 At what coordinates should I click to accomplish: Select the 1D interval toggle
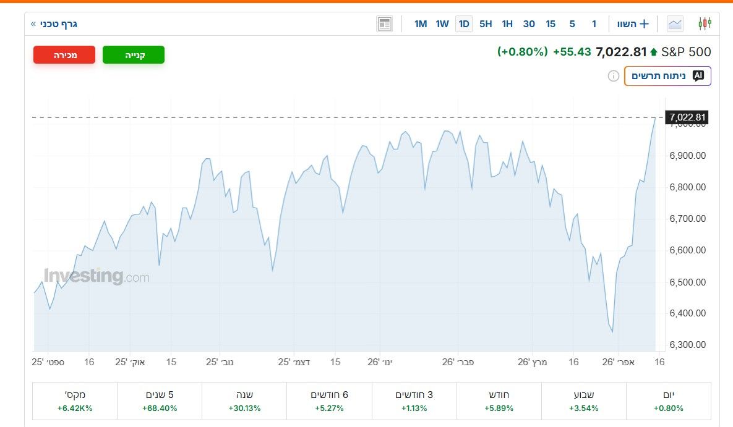[x=463, y=24]
